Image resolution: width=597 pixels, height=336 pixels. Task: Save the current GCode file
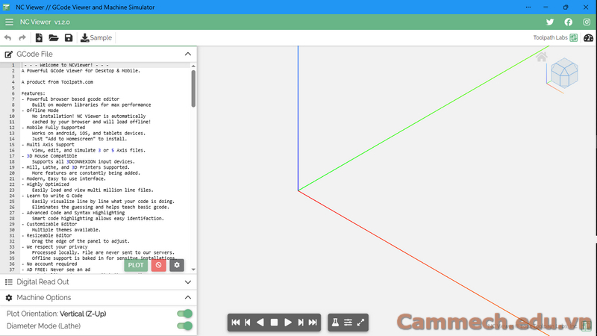click(x=69, y=38)
